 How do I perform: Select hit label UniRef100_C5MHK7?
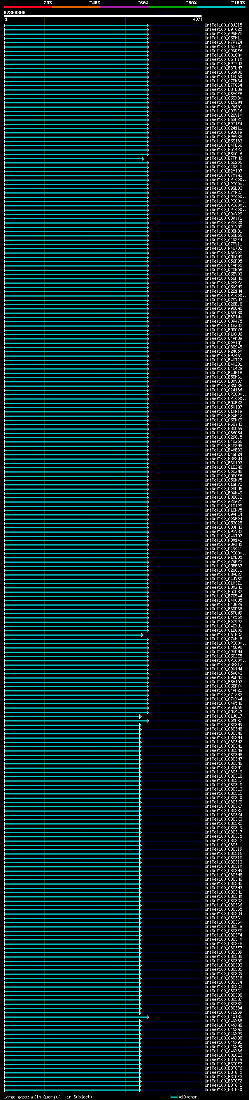tap(223, 720)
